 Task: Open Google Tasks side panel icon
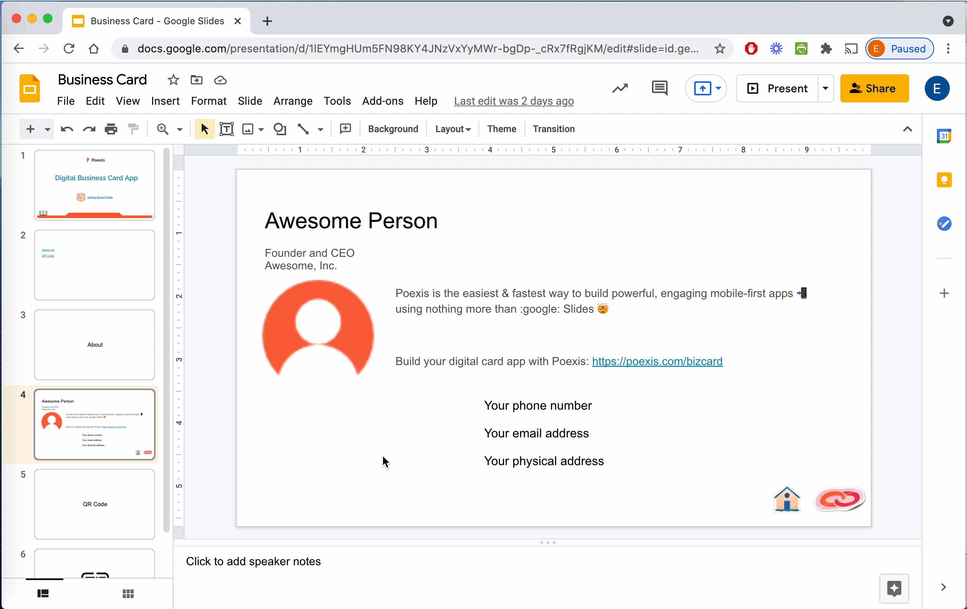tap(944, 223)
